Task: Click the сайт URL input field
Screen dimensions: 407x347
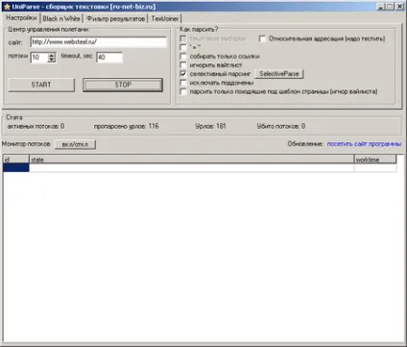Action: click(99, 42)
